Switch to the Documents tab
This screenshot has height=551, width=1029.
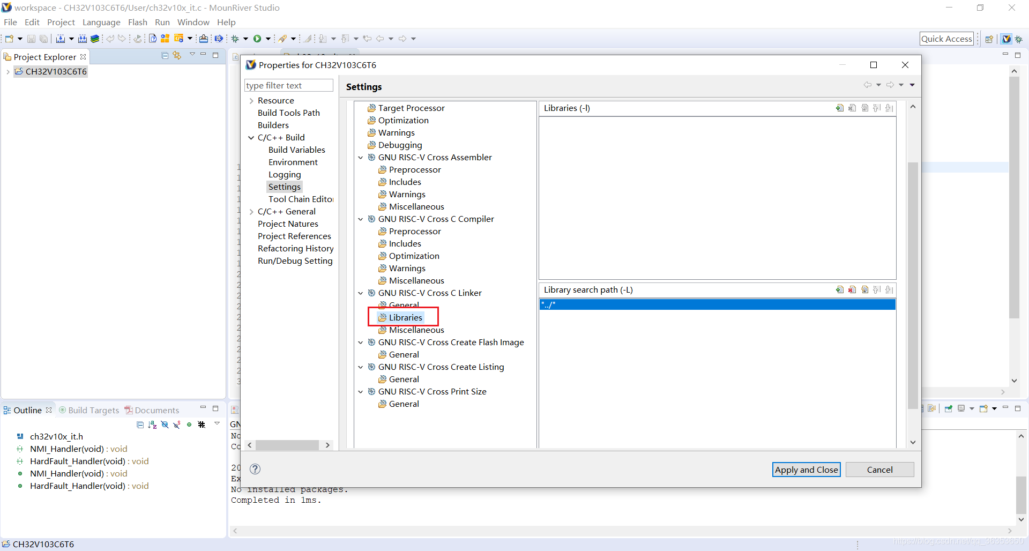tap(152, 410)
